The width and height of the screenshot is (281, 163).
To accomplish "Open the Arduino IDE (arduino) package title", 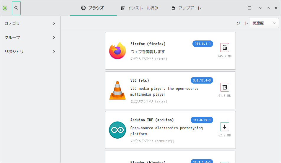I will pos(152,120).
